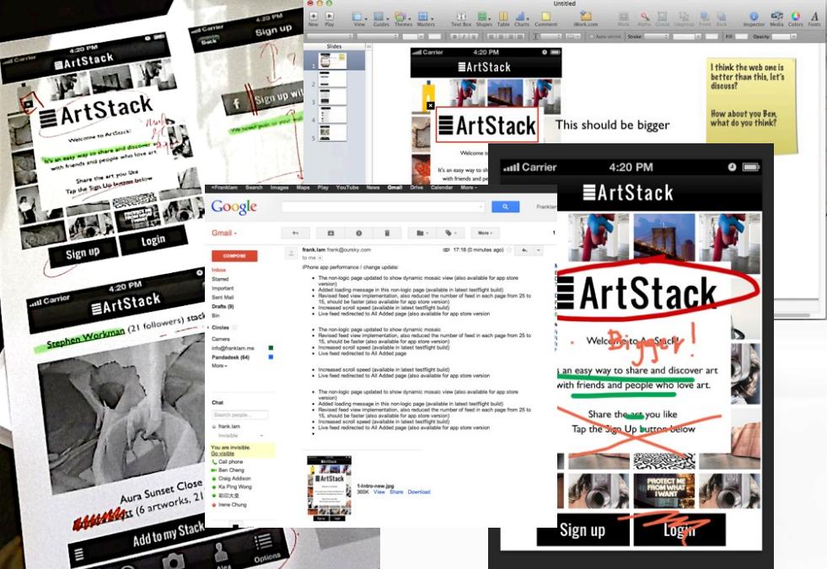The image size is (827, 569).
Task: Click the green info@franklam.me label color square
Action: 271,348
